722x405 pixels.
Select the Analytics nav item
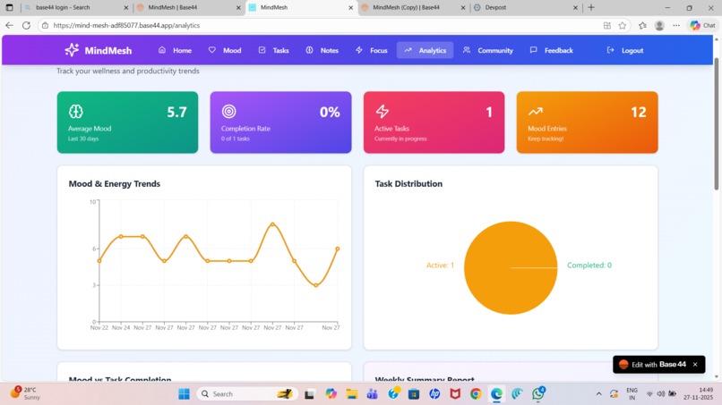click(x=425, y=50)
